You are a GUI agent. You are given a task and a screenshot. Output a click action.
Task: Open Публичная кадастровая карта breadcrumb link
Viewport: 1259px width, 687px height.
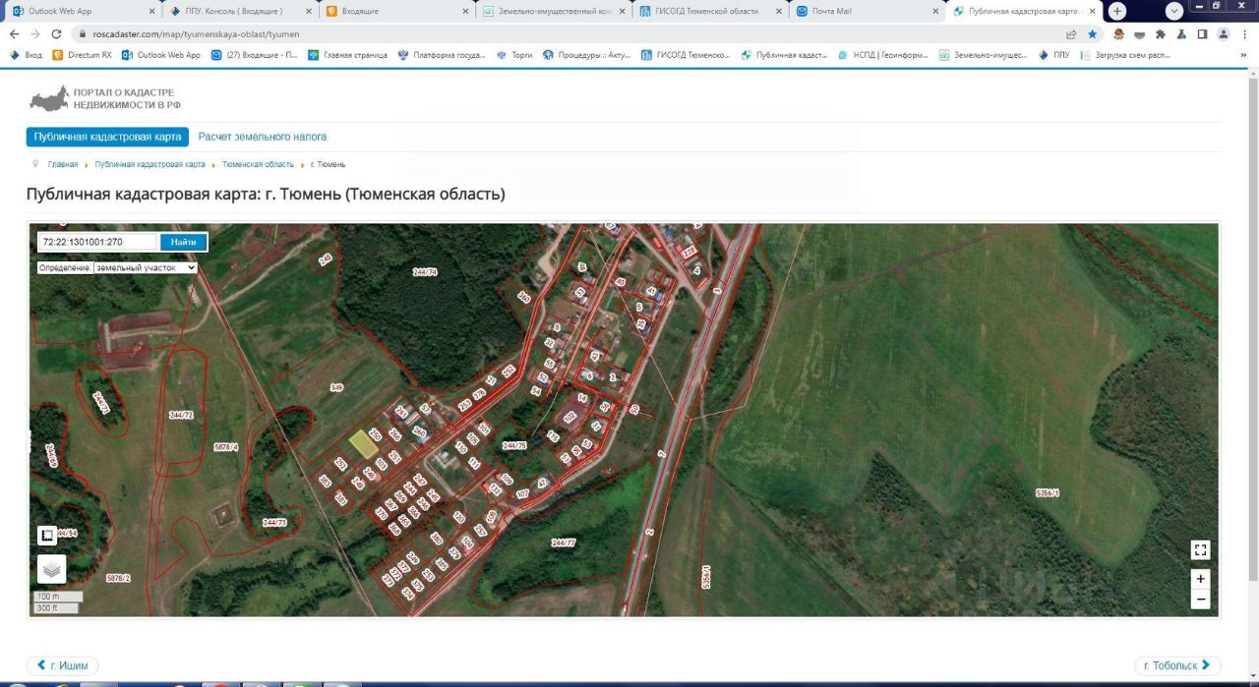pyautogui.click(x=150, y=164)
